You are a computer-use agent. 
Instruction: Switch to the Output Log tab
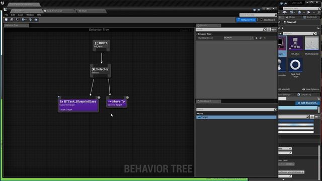tap(304, 95)
